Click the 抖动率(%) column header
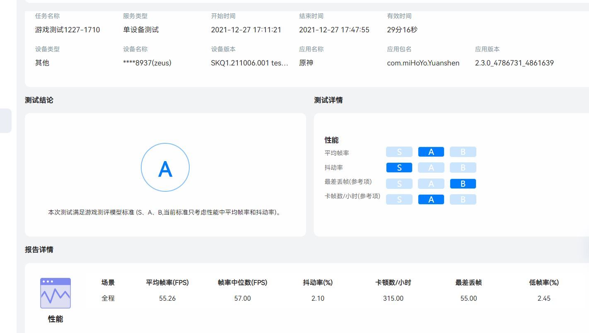Image resolution: width=589 pixels, height=333 pixels. tap(318, 282)
